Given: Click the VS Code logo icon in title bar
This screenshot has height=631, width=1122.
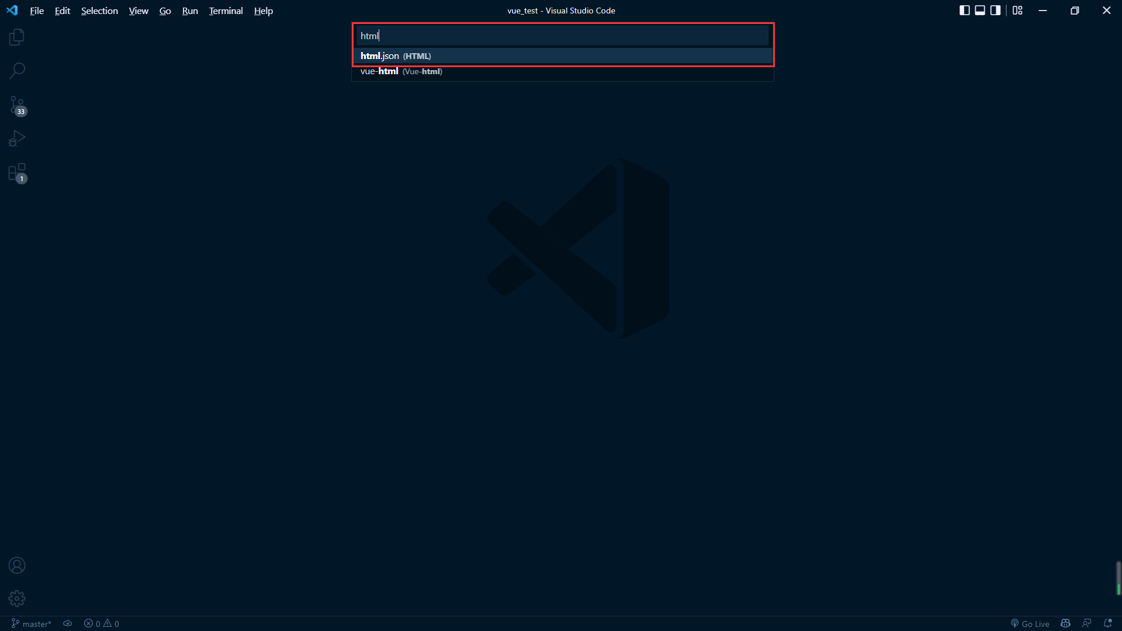Looking at the screenshot, I should (x=12, y=11).
